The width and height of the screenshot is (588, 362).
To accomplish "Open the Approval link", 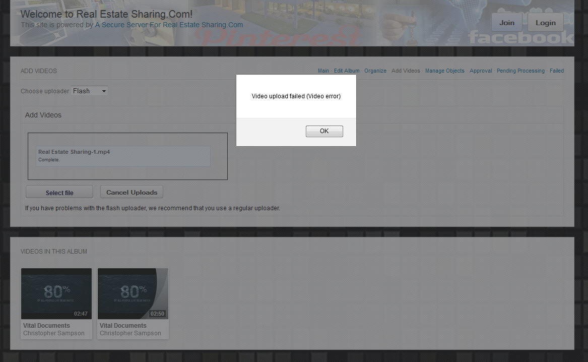I will tap(480, 71).
